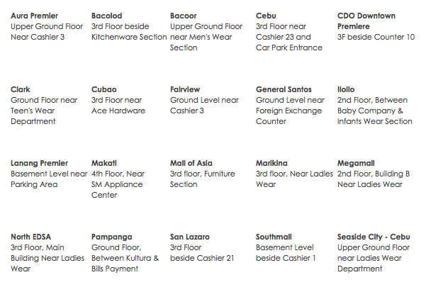This screenshot has height=287, width=426.
Task: Click the Lanang Premier heading
Action: [39, 163]
